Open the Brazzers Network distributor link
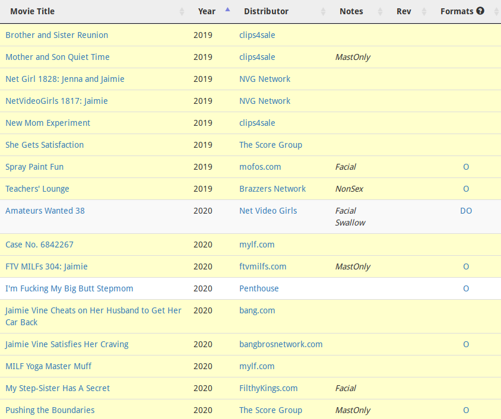This screenshot has height=419, width=501. point(272,189)
